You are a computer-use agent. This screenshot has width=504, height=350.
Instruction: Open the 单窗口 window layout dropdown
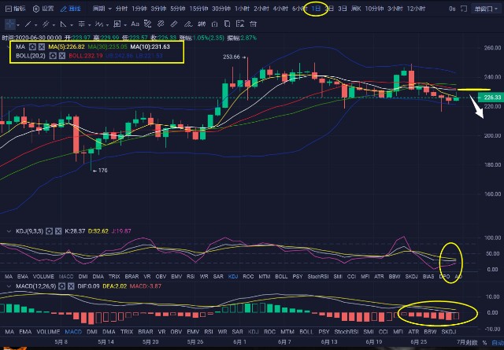coord(486,9)
